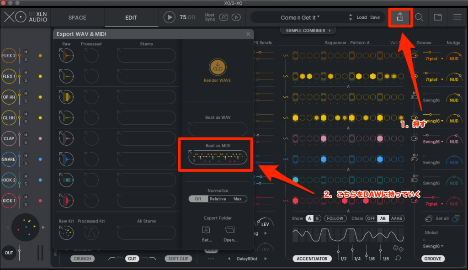Screen dimensions: 468x270
Task: Click the Raw Kit export icon
Action: 66,233
